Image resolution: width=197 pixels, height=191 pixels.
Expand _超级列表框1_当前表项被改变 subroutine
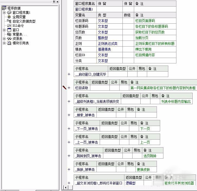coord(69,101)
